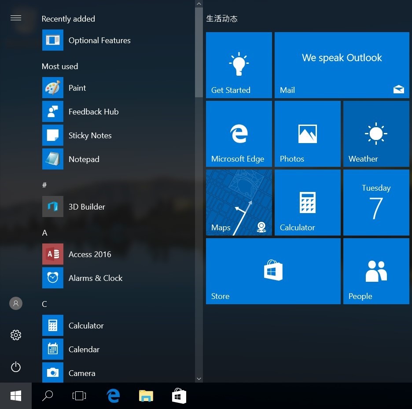The image size is (412, 409).
Task: Click the 'Recently added' heading
Action: pyautogui.click(x=68, y=19)
